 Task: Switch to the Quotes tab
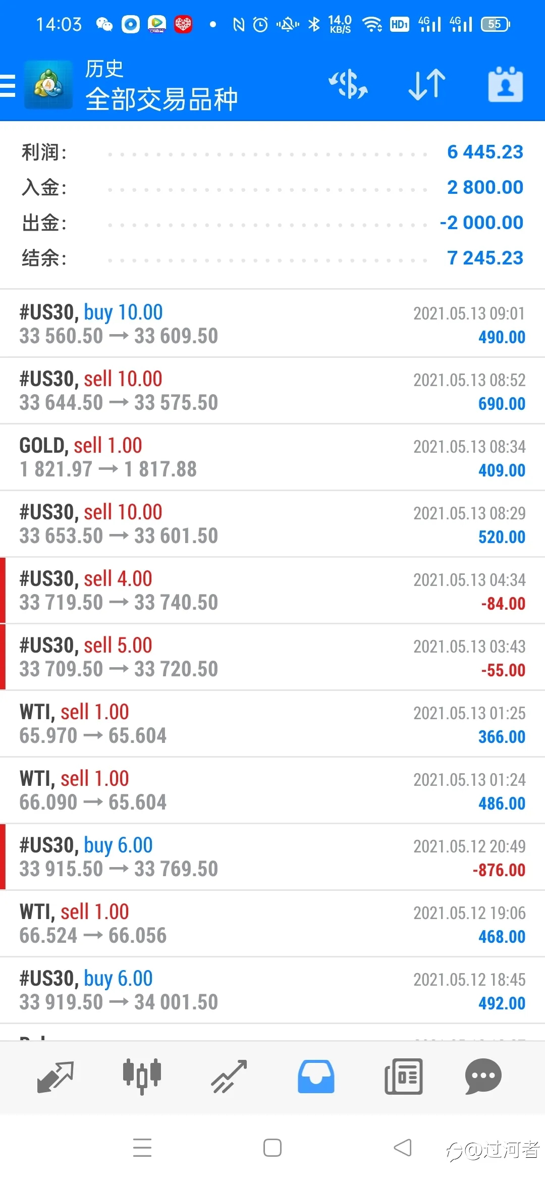pyautogui.click(x=56, y=1077)
